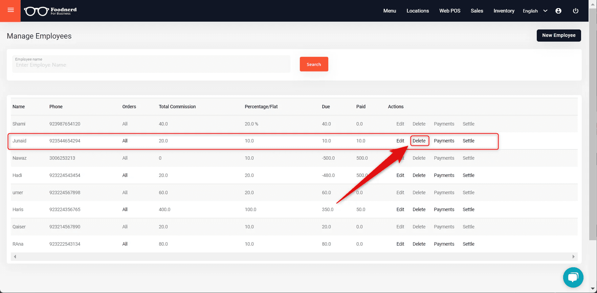Click the power logout icon
Viewport: 597px width, 293px height.
[575, 11]
